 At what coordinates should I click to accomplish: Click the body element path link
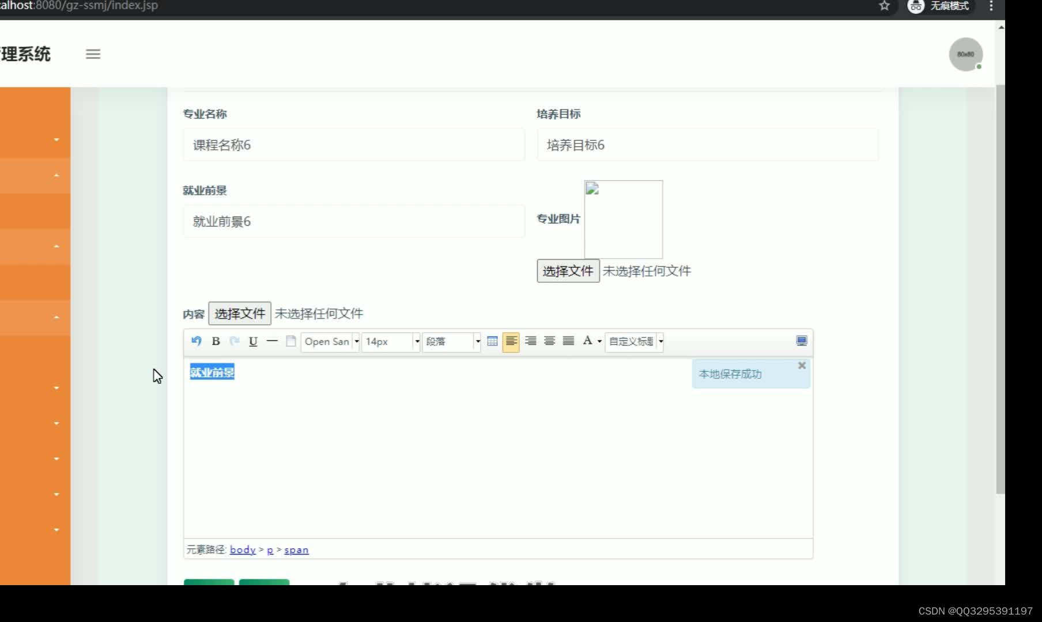coord(243,549)
